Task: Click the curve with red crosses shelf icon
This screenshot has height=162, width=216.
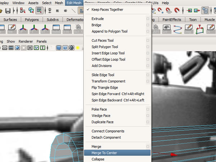Action: (x=178, y=30)
